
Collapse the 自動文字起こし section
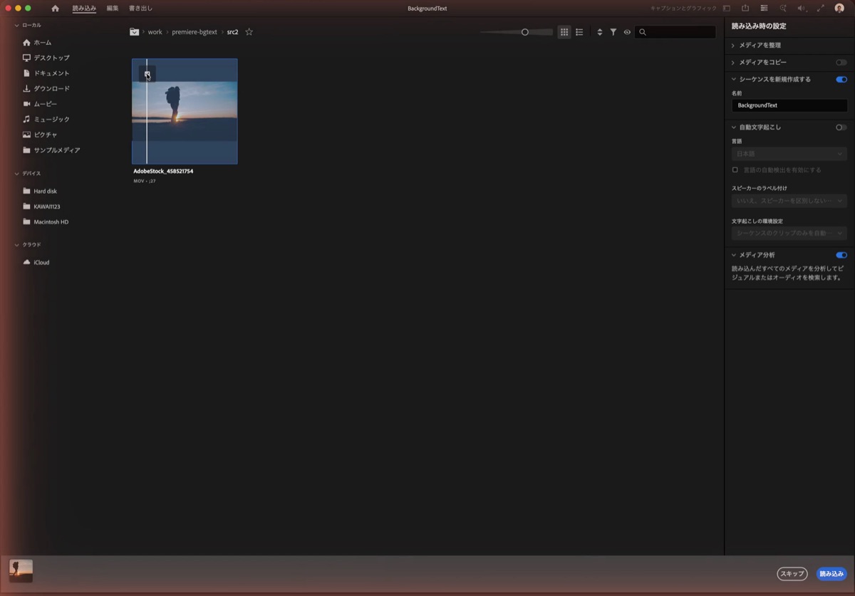[734, 127]
